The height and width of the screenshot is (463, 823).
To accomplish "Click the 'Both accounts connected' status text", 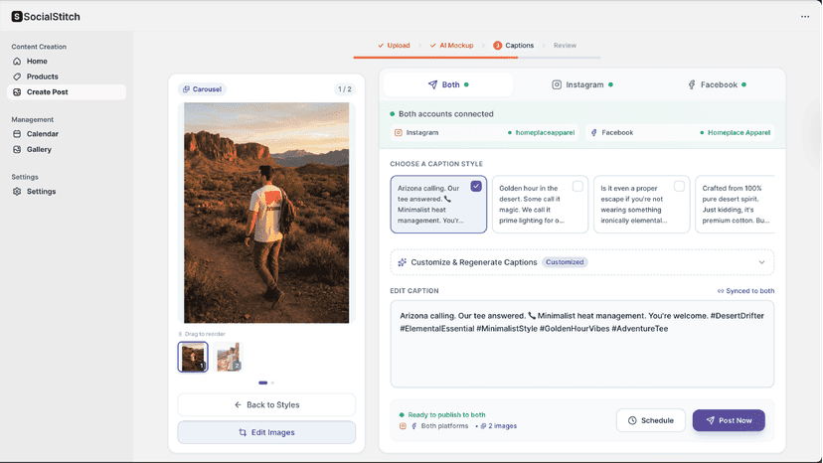I will (x=445, y=114).
